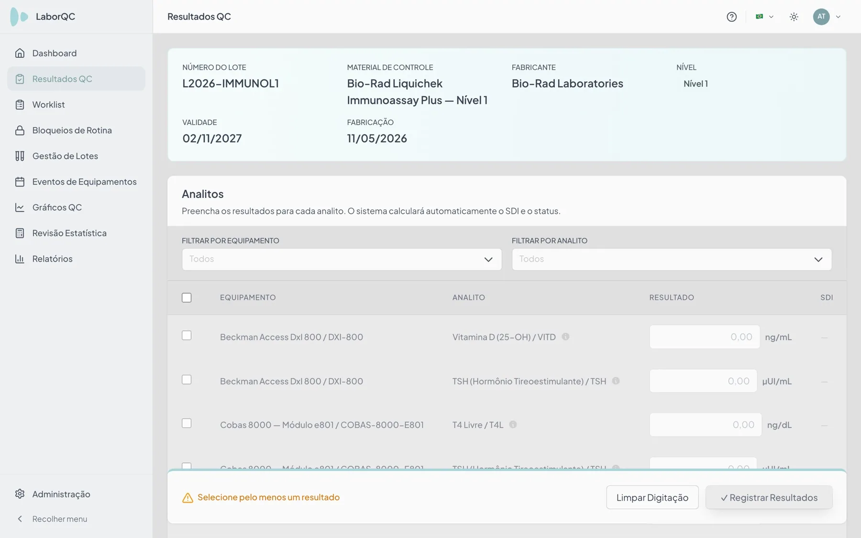Click the Gráficos QC chart icon
The width and height of the screenshot is (861, 538).
(x=20, y=208)
